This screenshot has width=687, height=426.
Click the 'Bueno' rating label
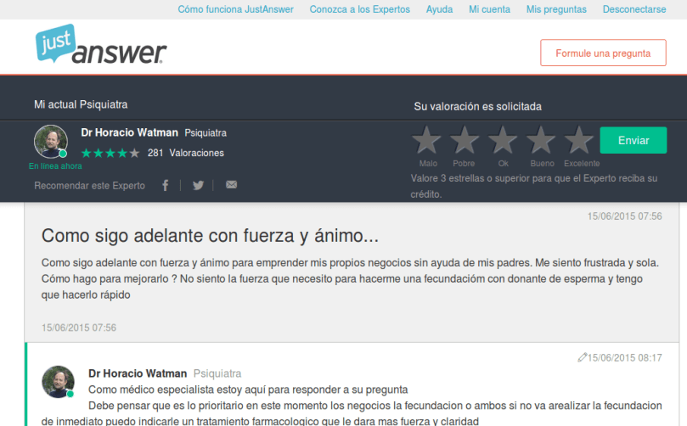tap(543, 163)
